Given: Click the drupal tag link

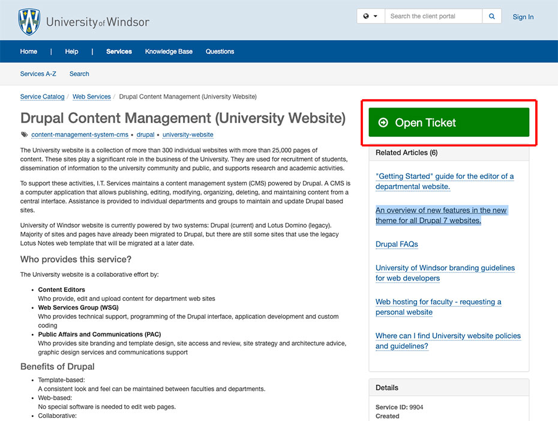Looking at the screenshot, I should (x=145, y=135).
